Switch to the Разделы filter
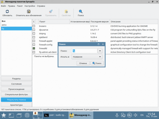159x119 pixels. (16, 79)
